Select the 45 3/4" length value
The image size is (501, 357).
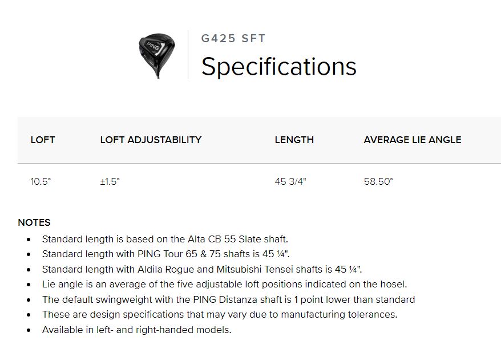(290, 181)
